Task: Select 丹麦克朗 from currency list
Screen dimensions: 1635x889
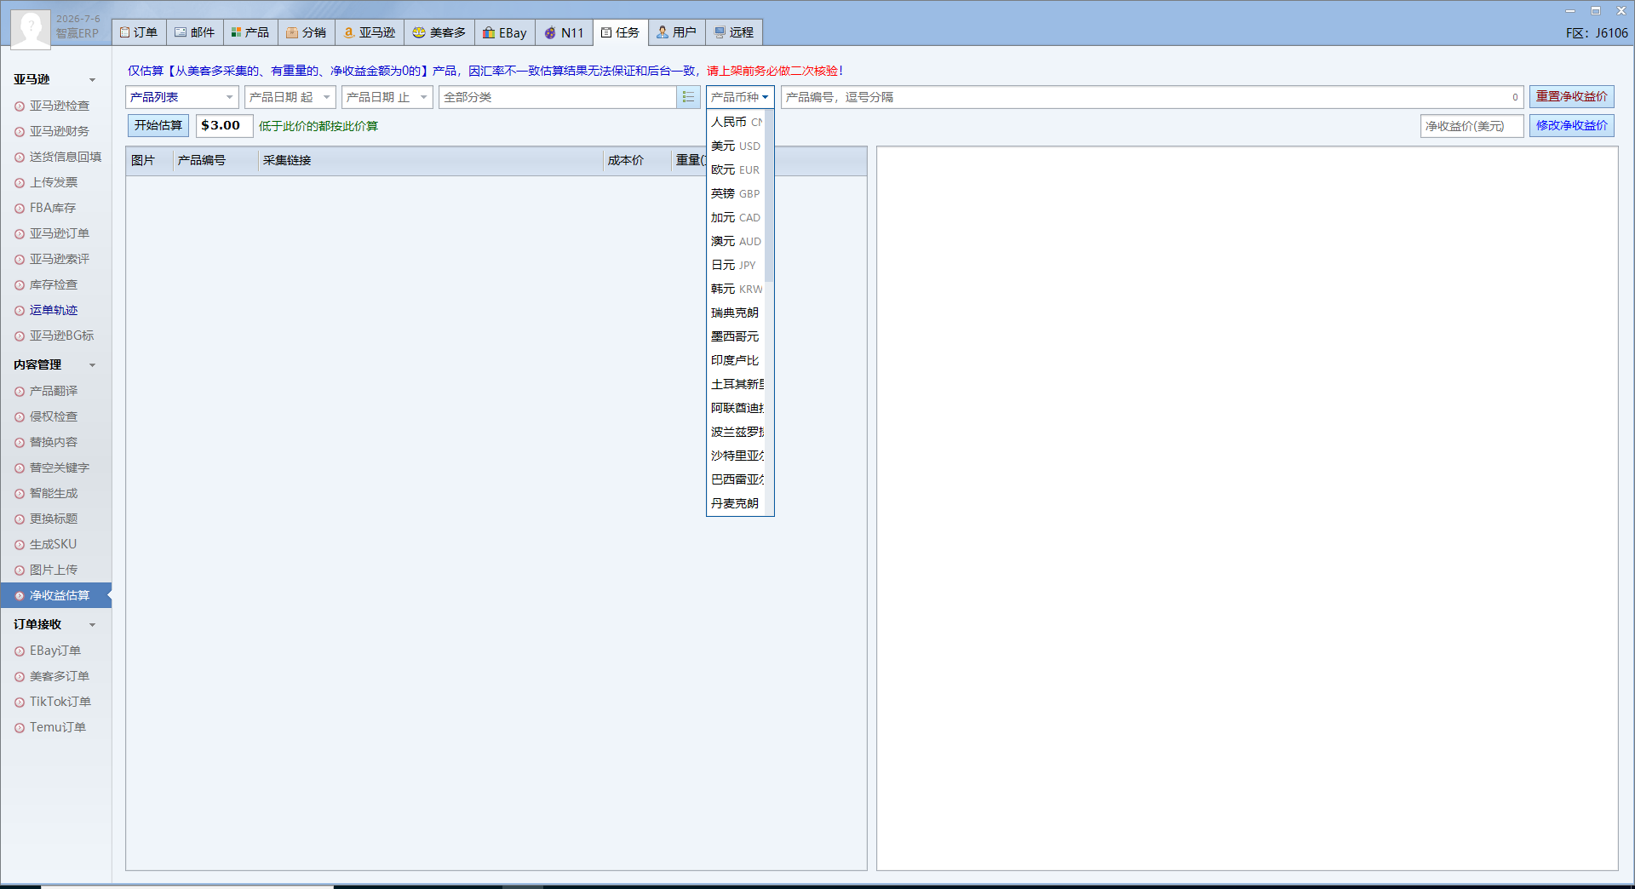Action: tap(737, 503)
